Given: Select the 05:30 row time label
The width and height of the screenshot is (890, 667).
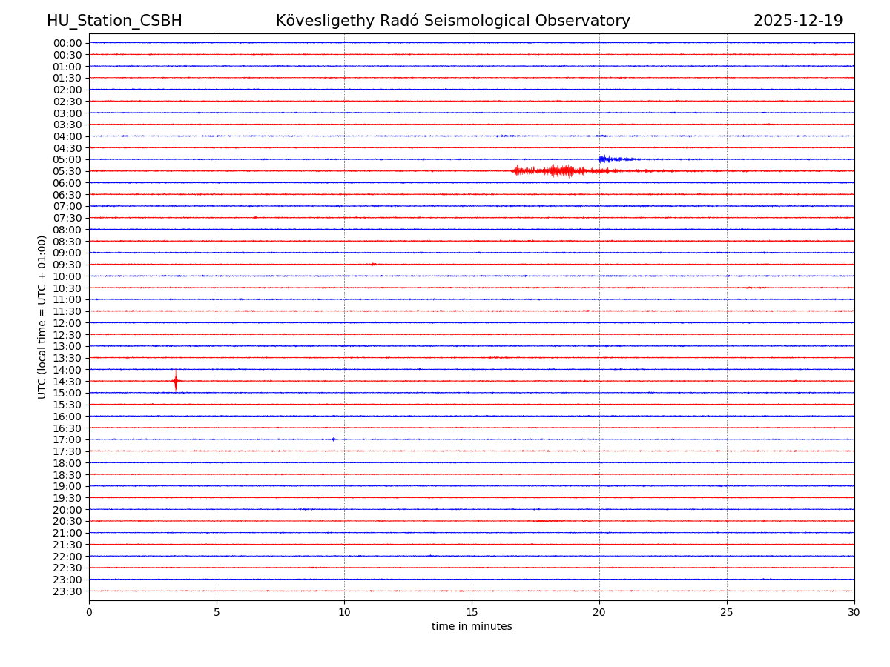Looking at the screenshot, I should coord(67,171).
